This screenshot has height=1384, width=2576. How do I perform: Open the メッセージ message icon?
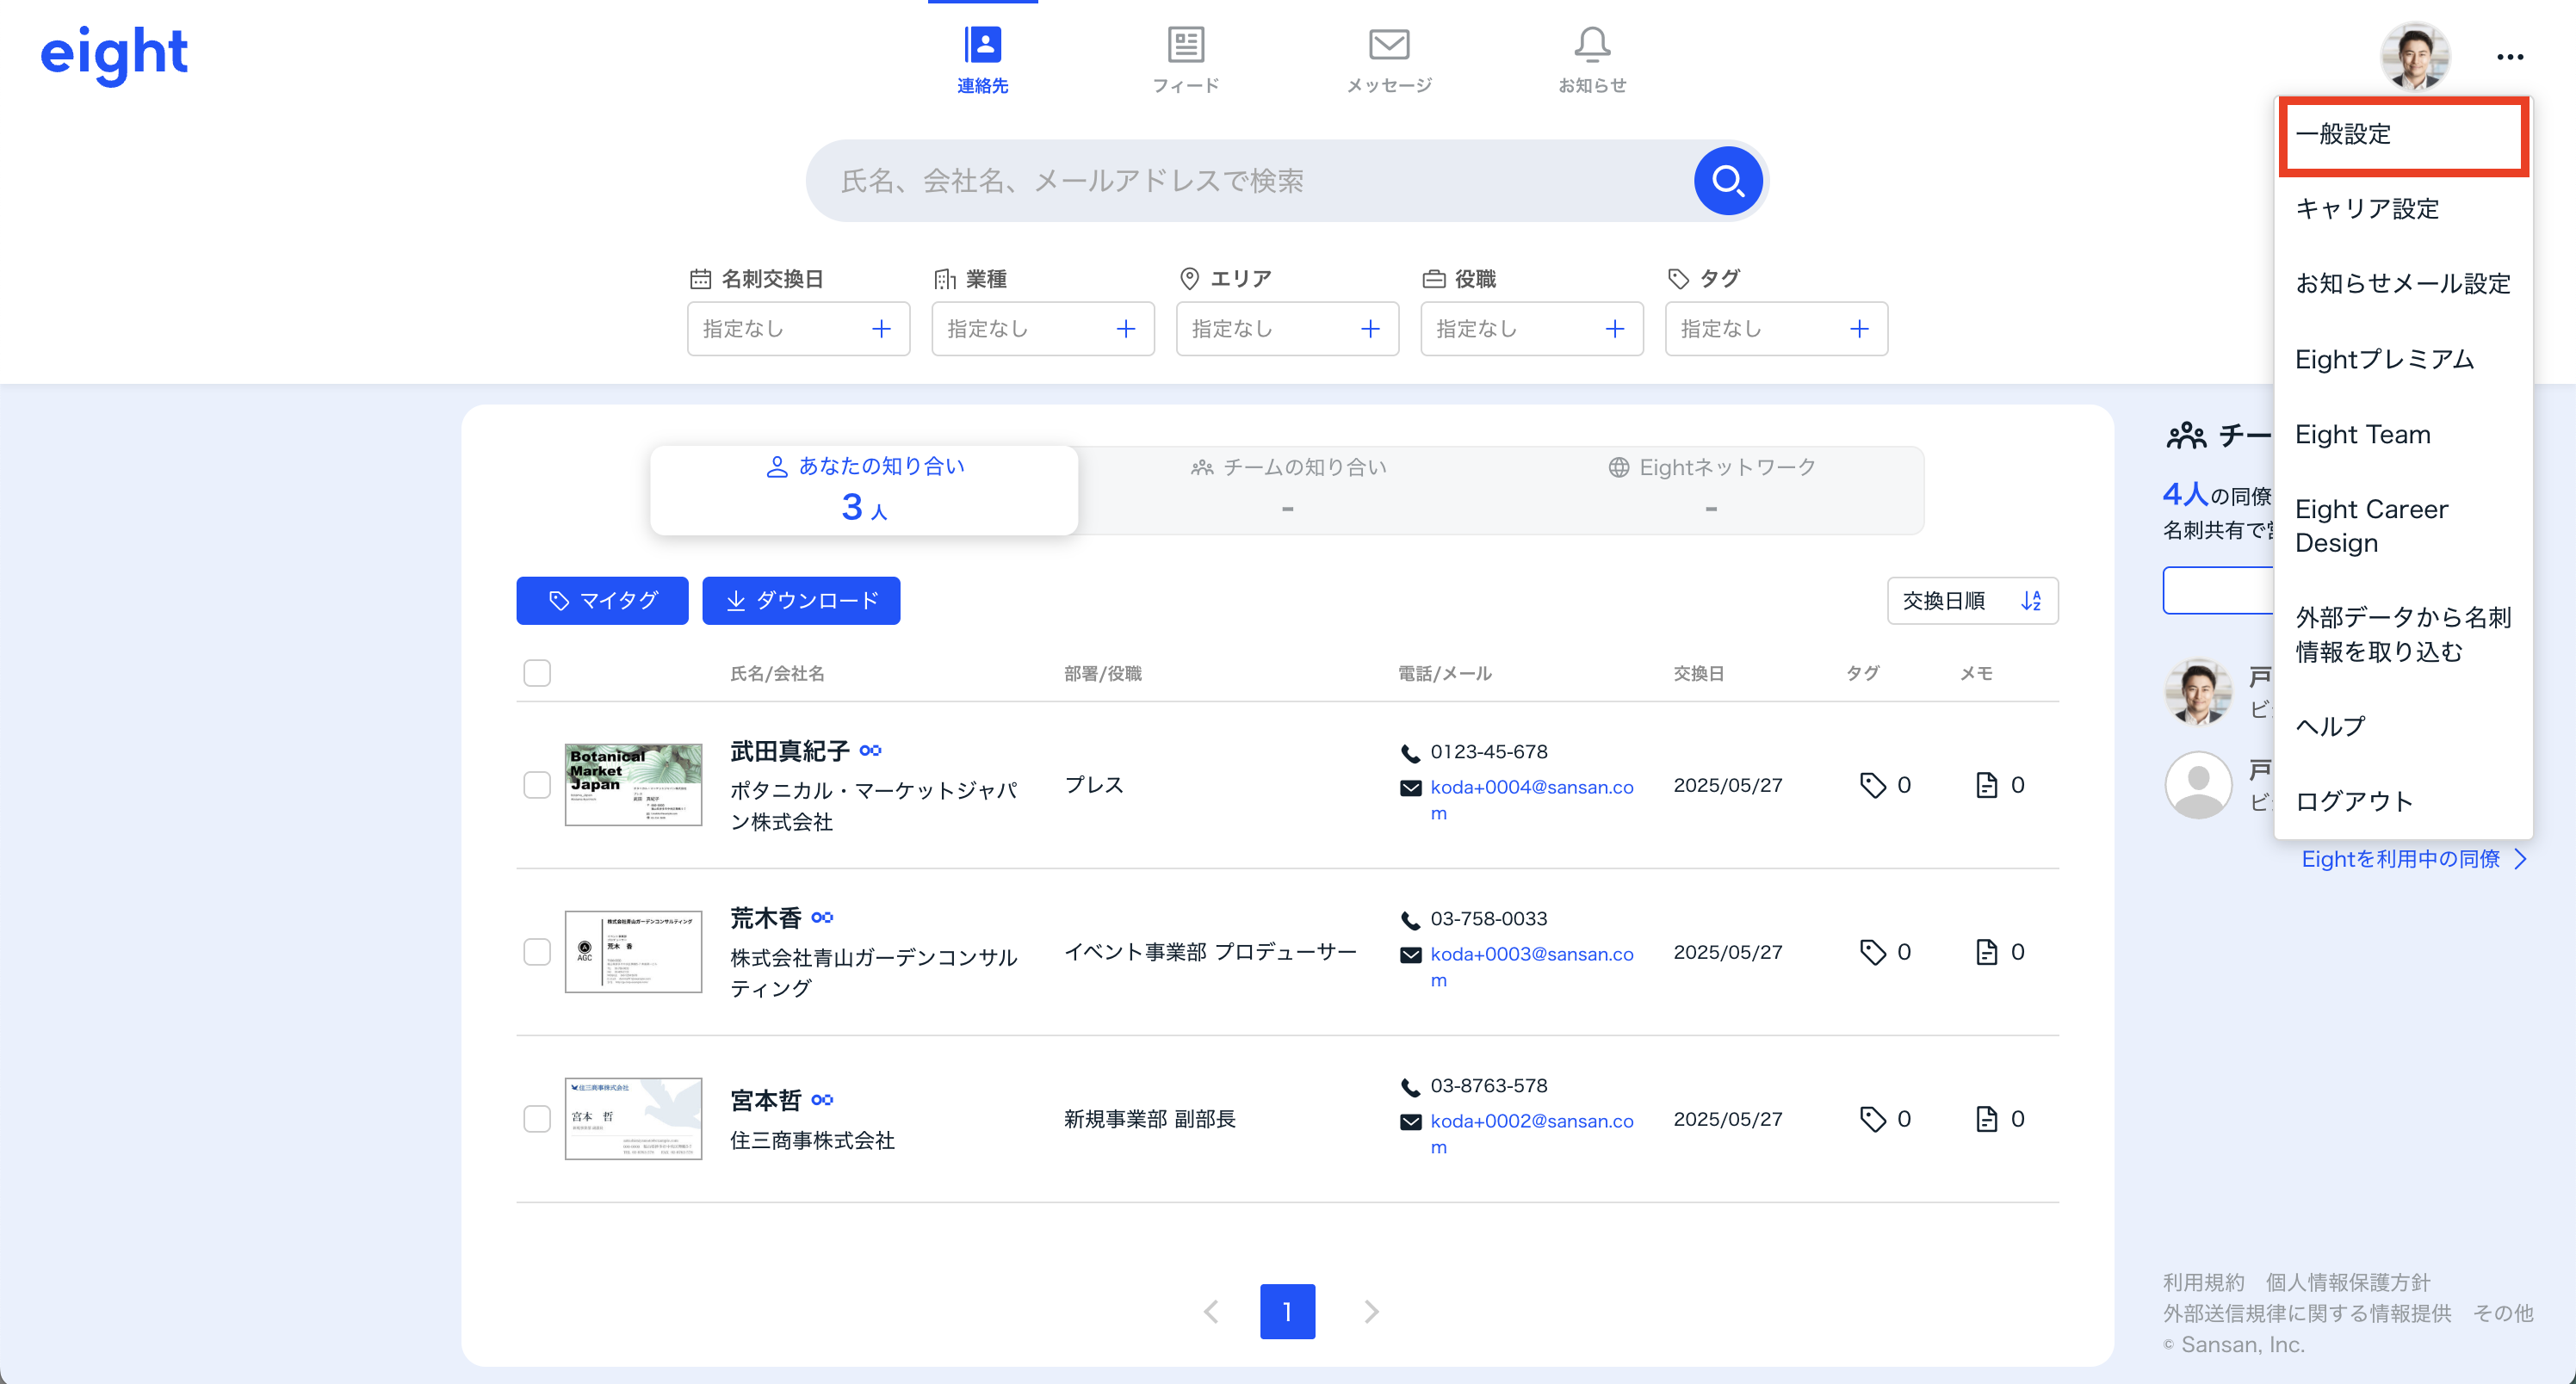[1389, 45]
